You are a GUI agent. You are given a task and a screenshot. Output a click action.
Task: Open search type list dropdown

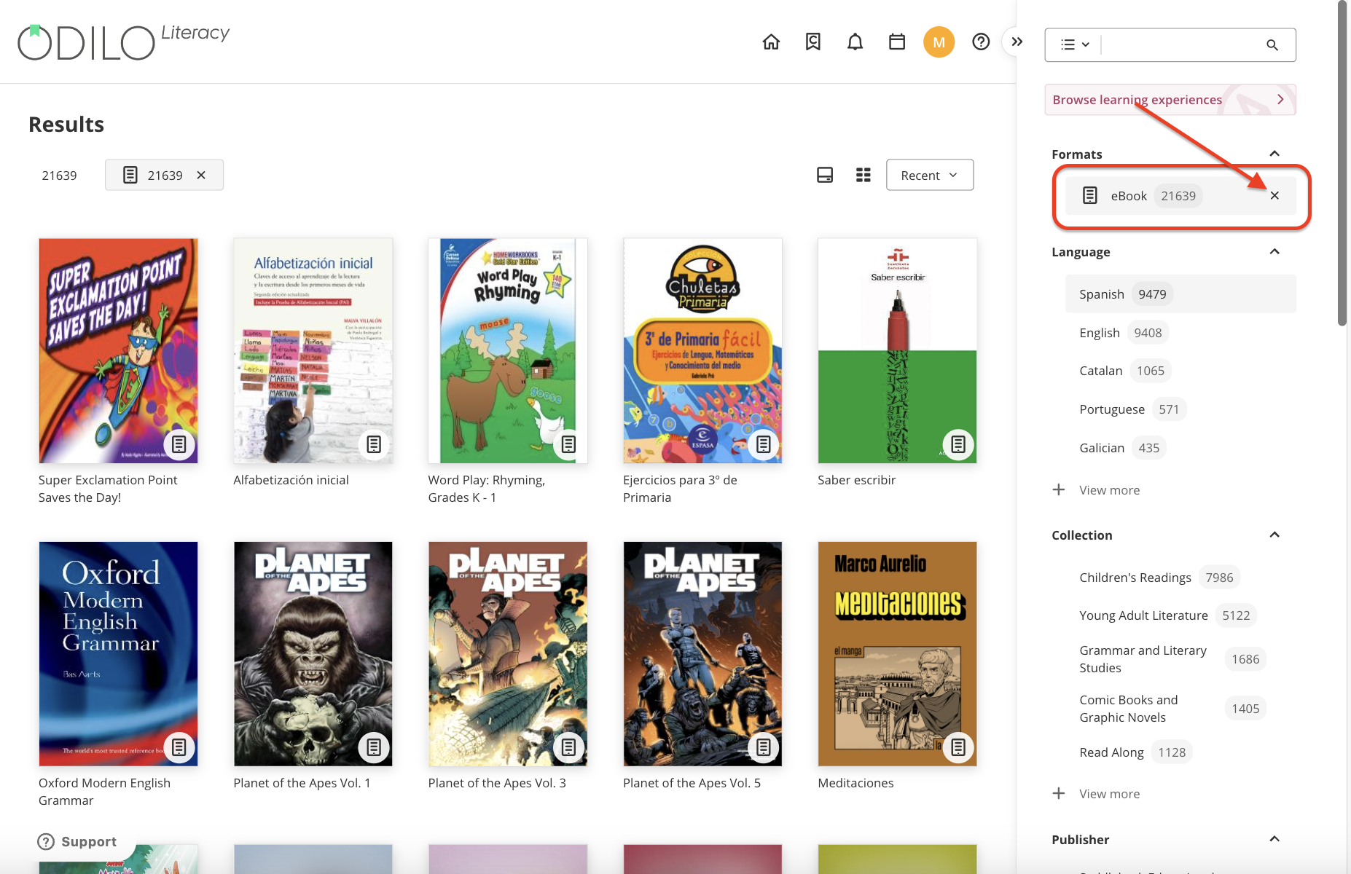point(1075,45)
